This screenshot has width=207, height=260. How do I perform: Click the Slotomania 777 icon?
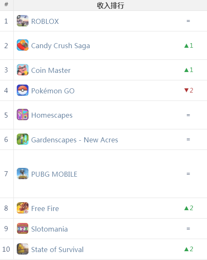[23, 229]
